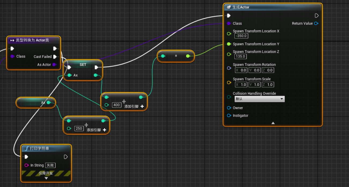The width and height of the screenshot is (349, 187).
Task: Edit Spawn Transform Location X value field
Action: (241, 36)
